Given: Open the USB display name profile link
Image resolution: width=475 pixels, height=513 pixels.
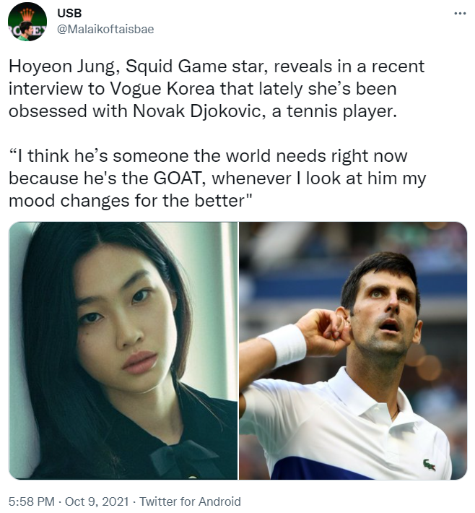Looking at the screenshot, I should (x=69, y=13).
